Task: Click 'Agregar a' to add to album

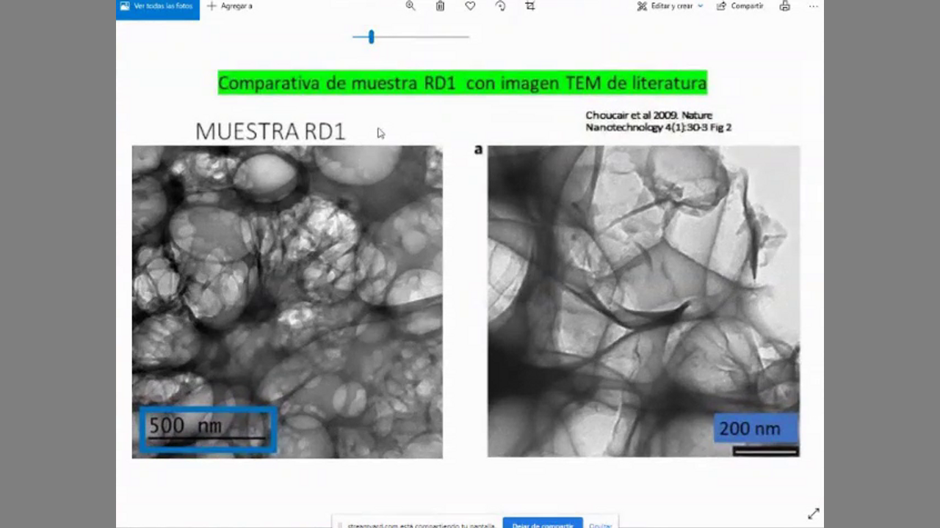Action: [230, 6]
